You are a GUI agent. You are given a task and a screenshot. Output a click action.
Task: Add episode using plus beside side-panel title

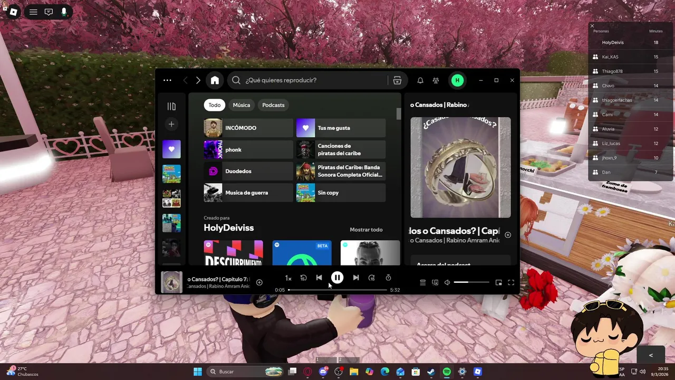pos(508,235)
